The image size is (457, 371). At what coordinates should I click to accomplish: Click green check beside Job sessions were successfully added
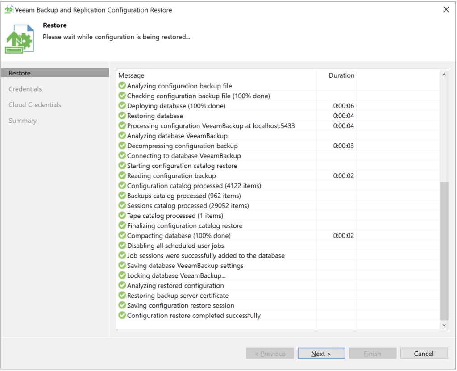pyautogui.click(x=122, y=255)
